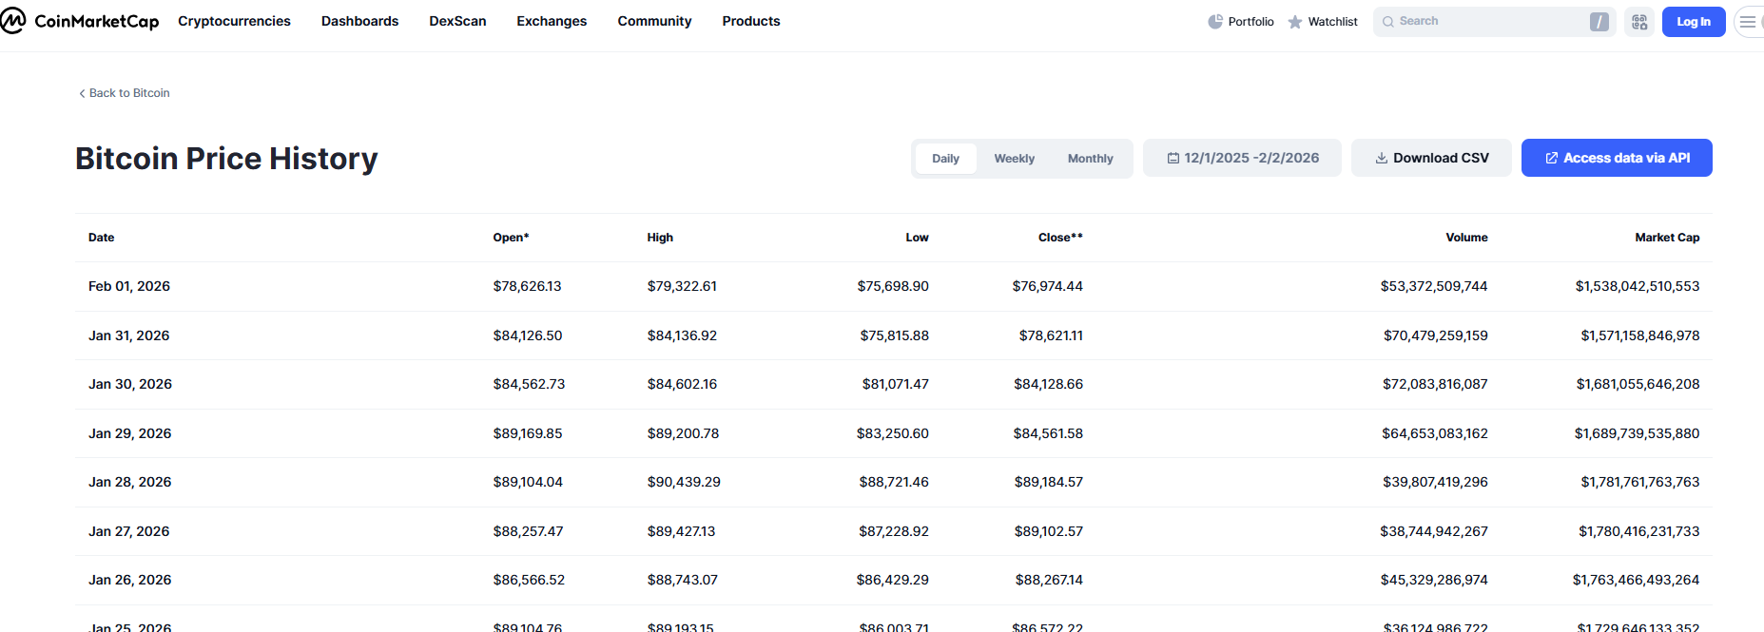
Task: Switch to Weekly interval
Action: tap(1014, 159)
